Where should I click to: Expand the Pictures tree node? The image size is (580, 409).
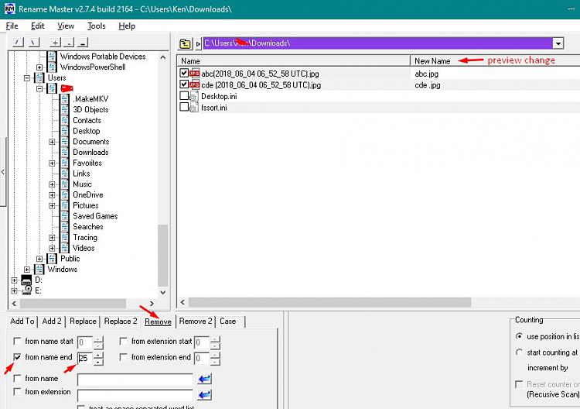(52, 205)
